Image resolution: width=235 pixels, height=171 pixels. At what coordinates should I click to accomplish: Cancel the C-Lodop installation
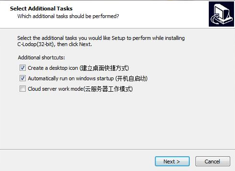coord(213,161)
